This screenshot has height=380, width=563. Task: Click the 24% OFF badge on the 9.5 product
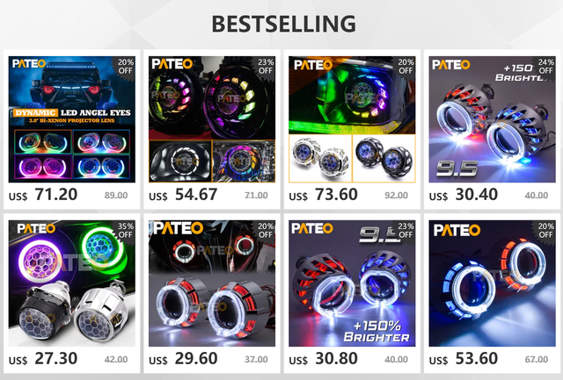(545, 67)
